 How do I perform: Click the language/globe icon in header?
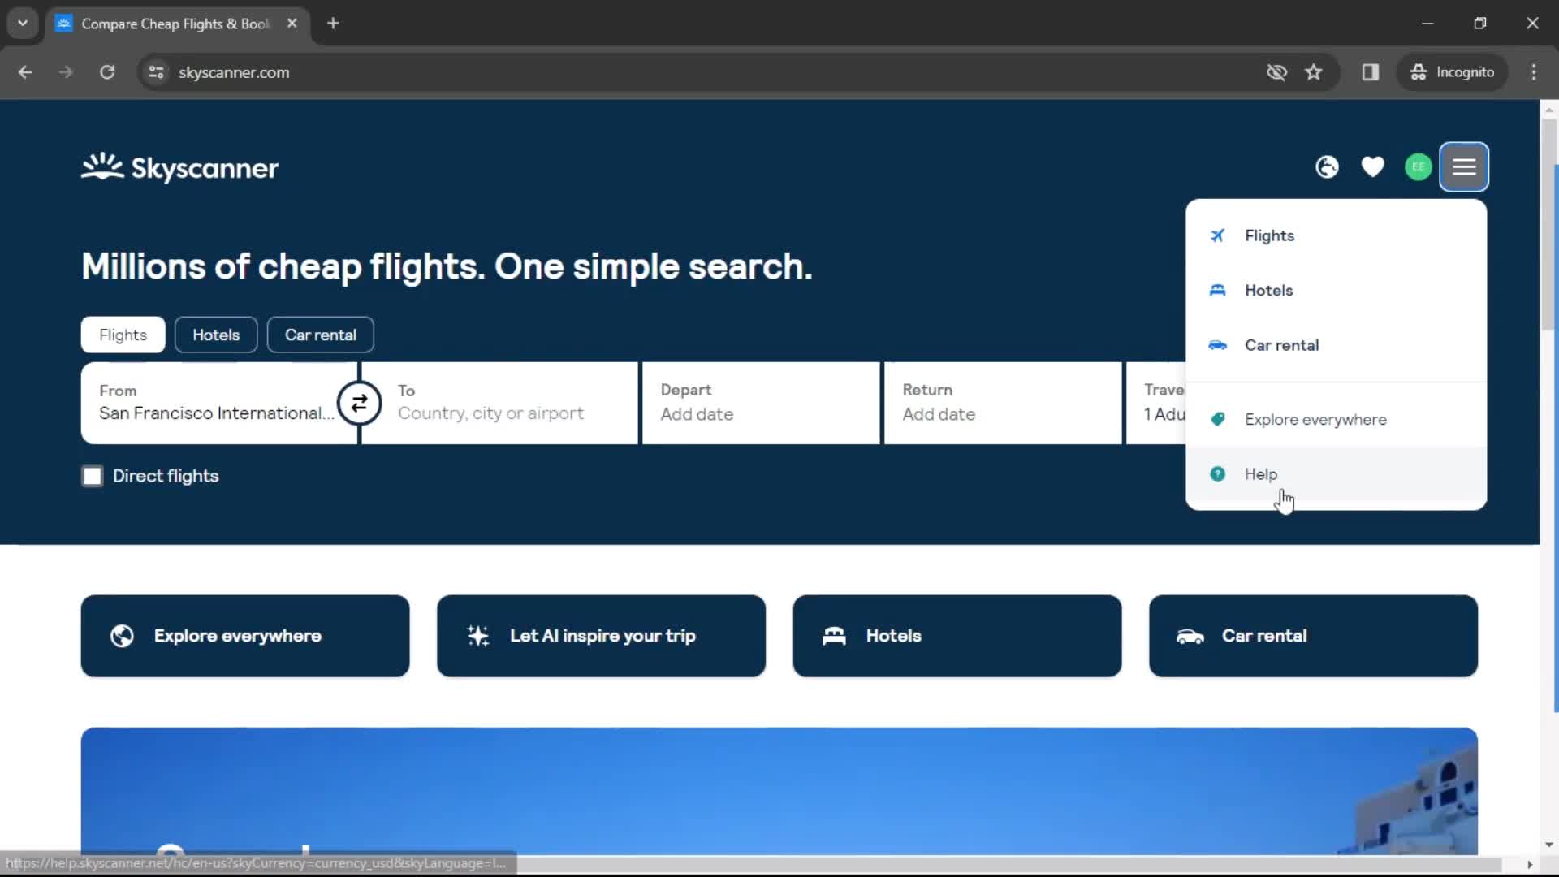[x=1328, y=167]
